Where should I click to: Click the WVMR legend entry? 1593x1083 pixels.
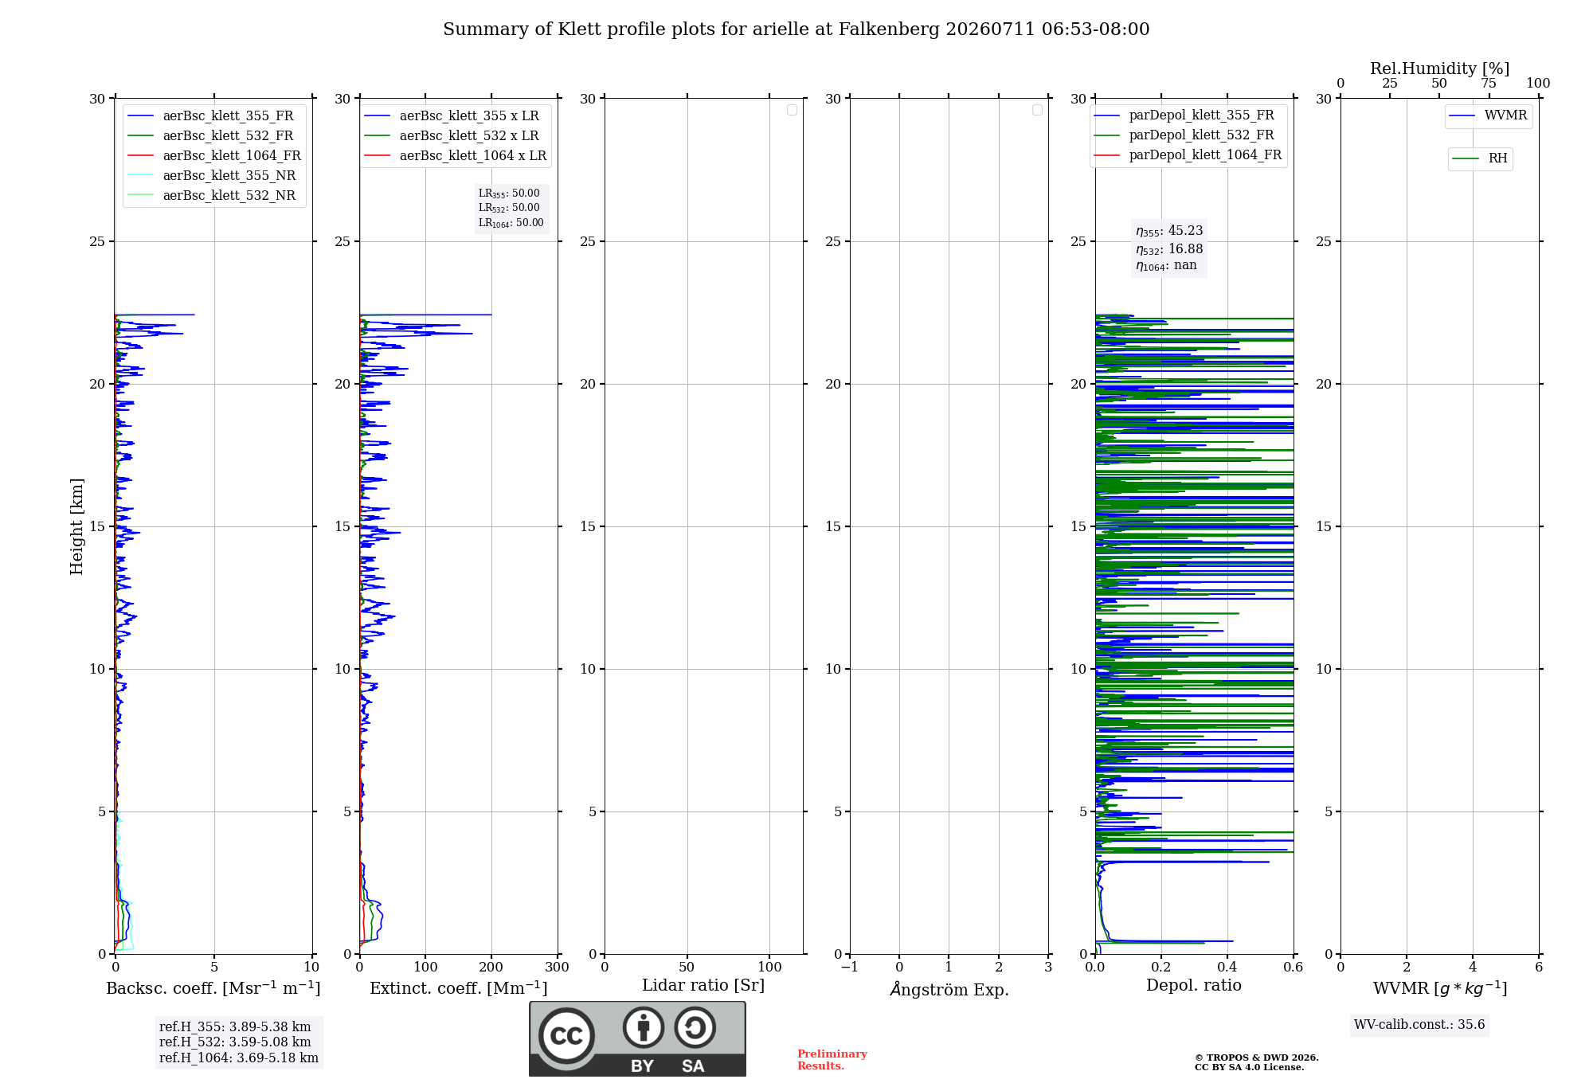[x=1488, y=115]
